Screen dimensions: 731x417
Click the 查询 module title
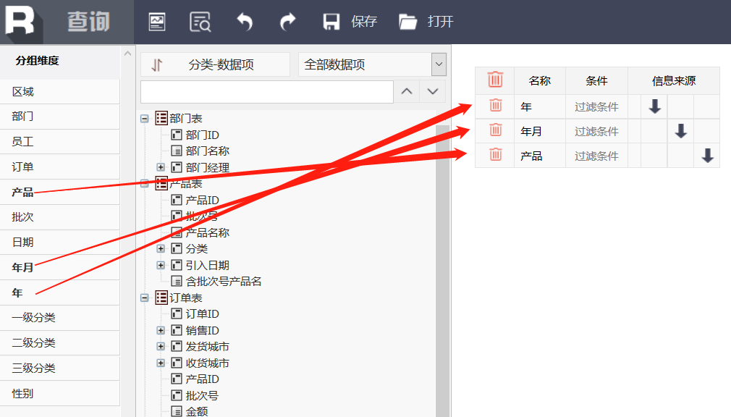pyautogui.click(x=88, y=22)
